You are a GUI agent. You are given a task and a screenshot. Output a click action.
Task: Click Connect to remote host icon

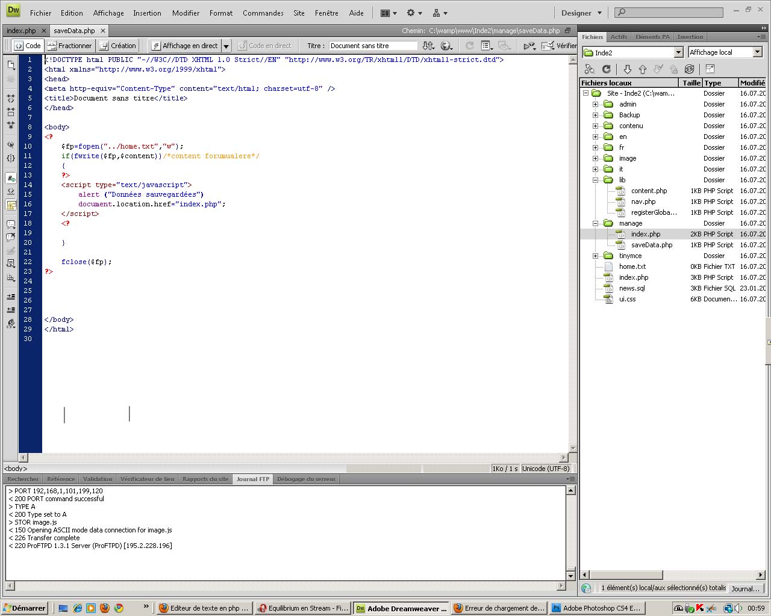click(x=589, y=69)
